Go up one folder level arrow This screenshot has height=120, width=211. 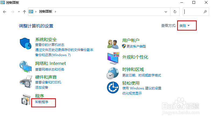(x=24, y=12)
